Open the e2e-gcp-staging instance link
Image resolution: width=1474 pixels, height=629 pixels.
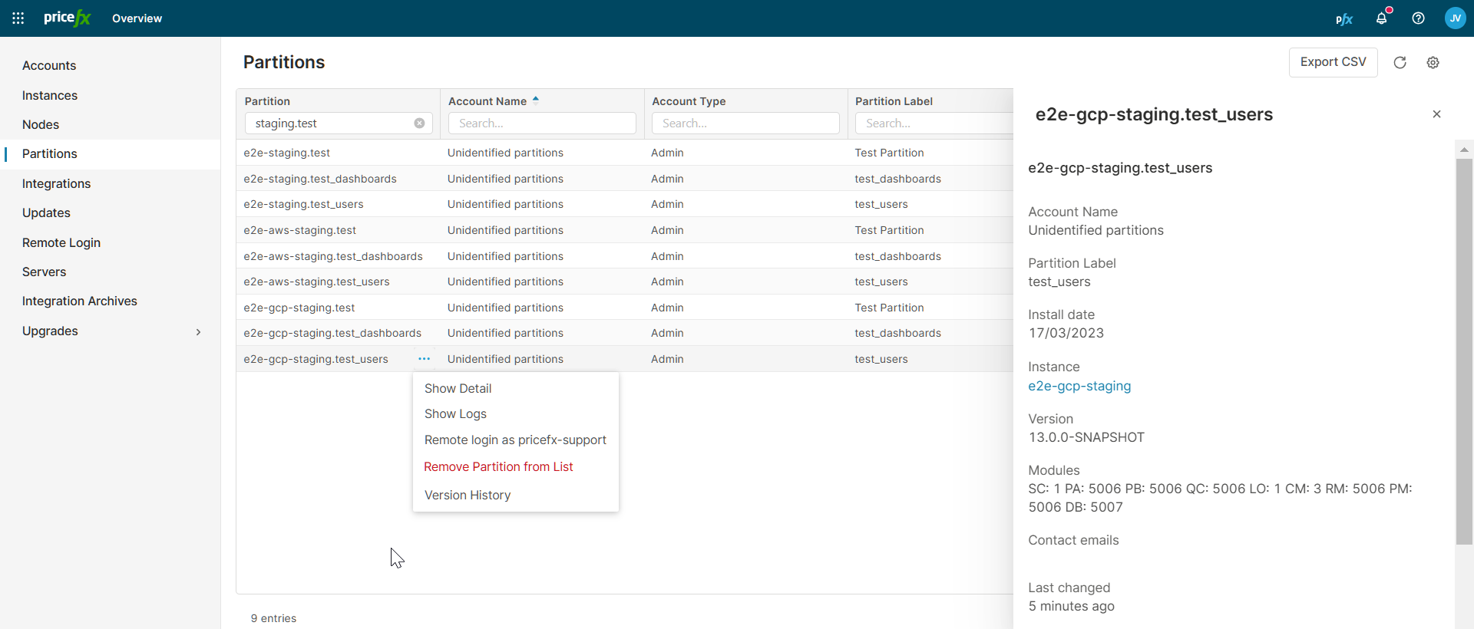click(x=1079, y=386)
